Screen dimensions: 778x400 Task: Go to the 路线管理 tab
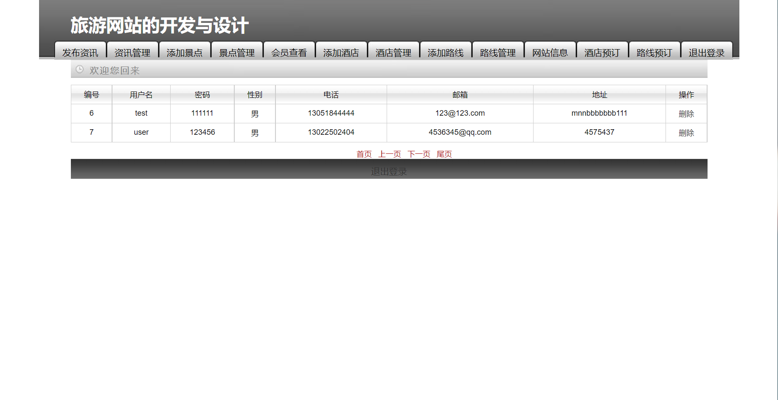[498, 50]
